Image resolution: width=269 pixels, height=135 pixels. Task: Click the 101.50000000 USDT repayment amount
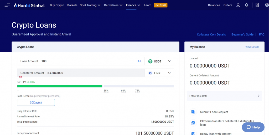(155, 133)
